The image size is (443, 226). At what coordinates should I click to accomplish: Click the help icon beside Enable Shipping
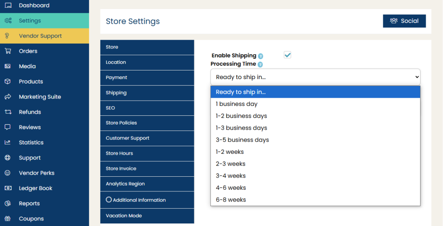[260, 56]
